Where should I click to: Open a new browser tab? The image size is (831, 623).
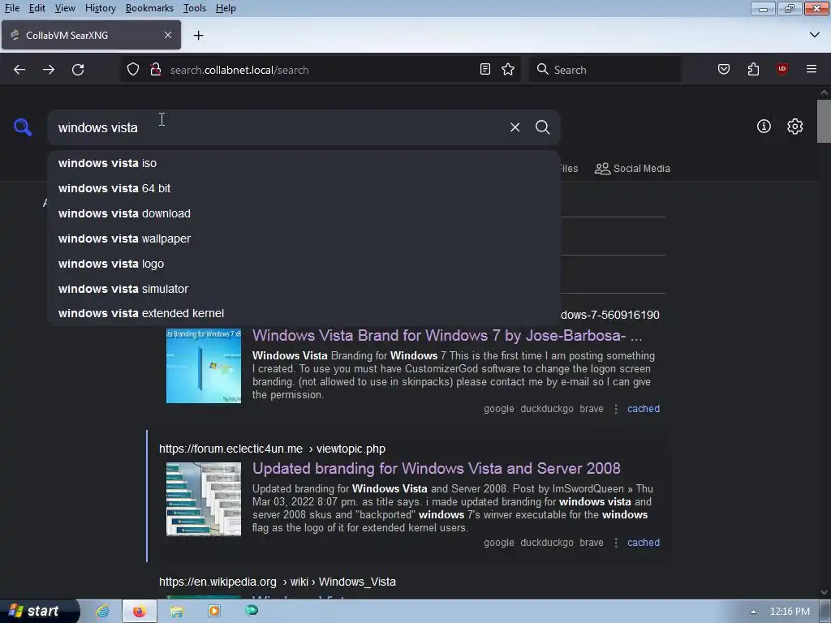(x=199, y=36)
